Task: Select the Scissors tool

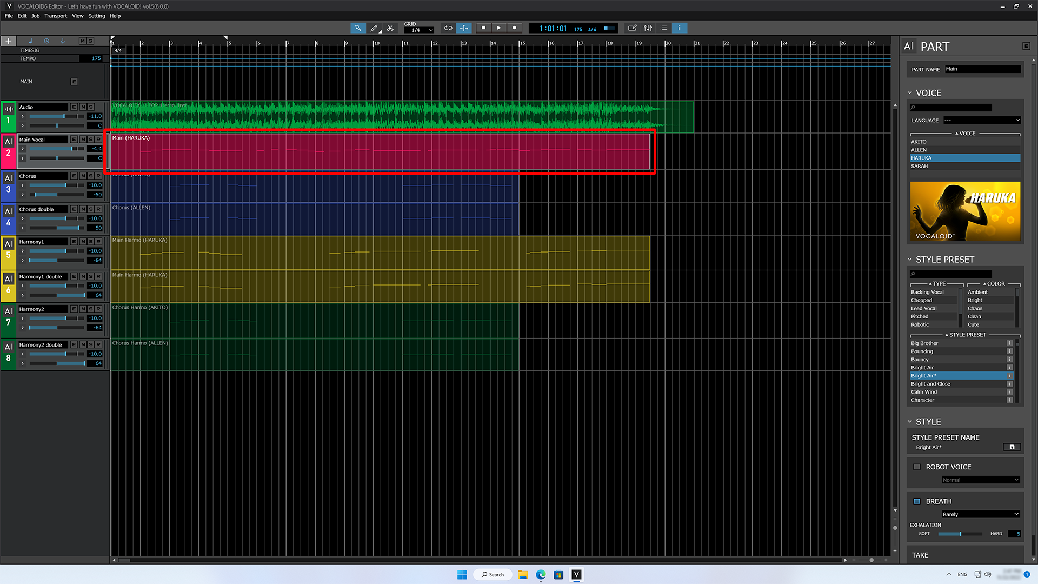Action: [x=390, y=28]
